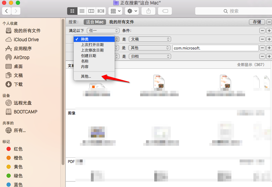This screenshot has height=187, width=272.
Task: Select the 蓝色 tag
Action: (14, 184)
